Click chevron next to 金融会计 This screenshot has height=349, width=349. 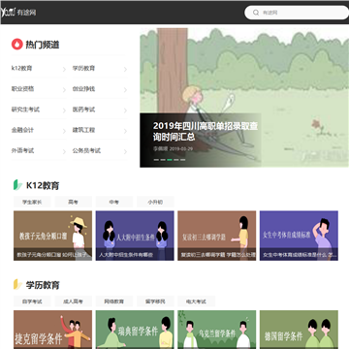(64, 131)
